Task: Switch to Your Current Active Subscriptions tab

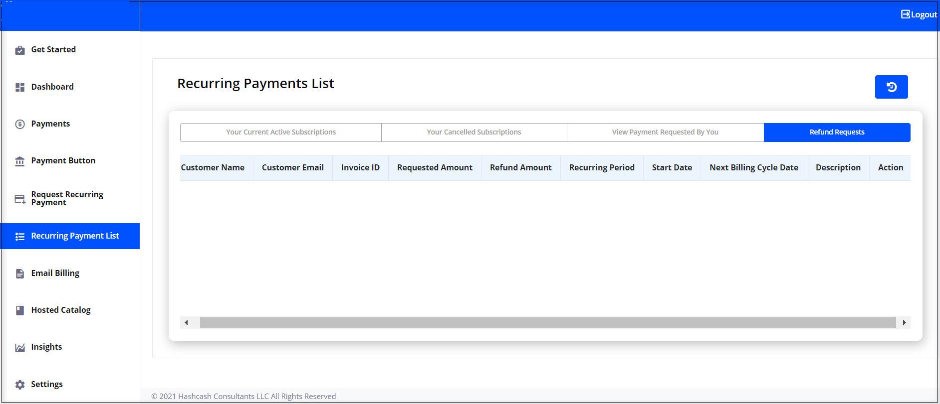Action: (x=280, y=132)
